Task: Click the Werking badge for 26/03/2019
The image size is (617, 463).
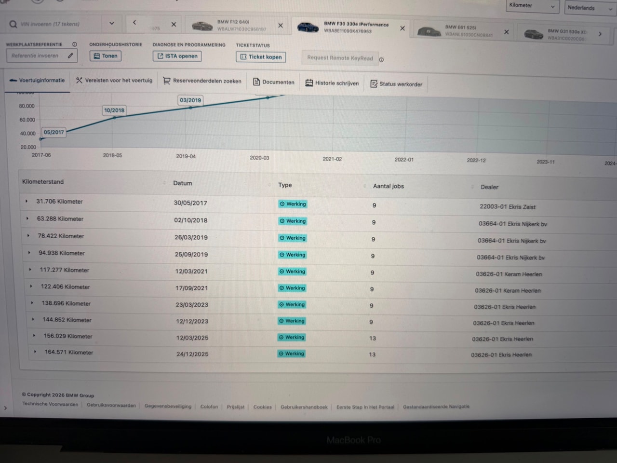Action: tap(293, 238)
